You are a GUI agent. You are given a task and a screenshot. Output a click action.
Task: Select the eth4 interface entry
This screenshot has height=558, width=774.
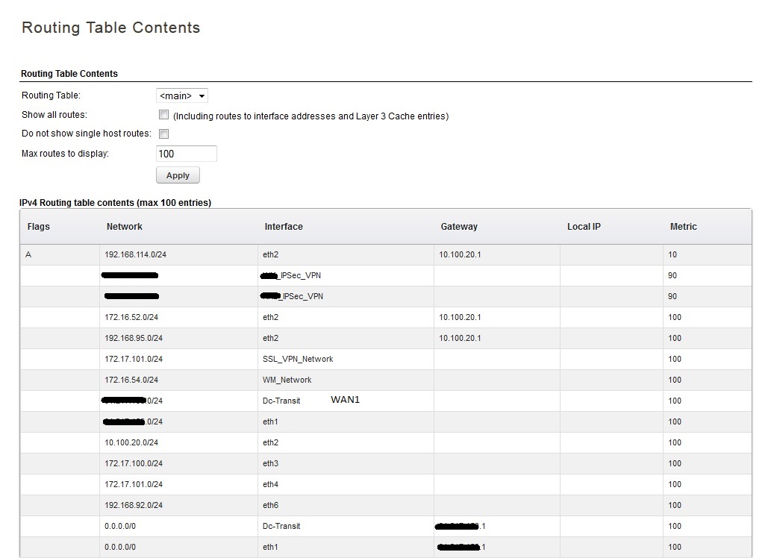[270, 484]
